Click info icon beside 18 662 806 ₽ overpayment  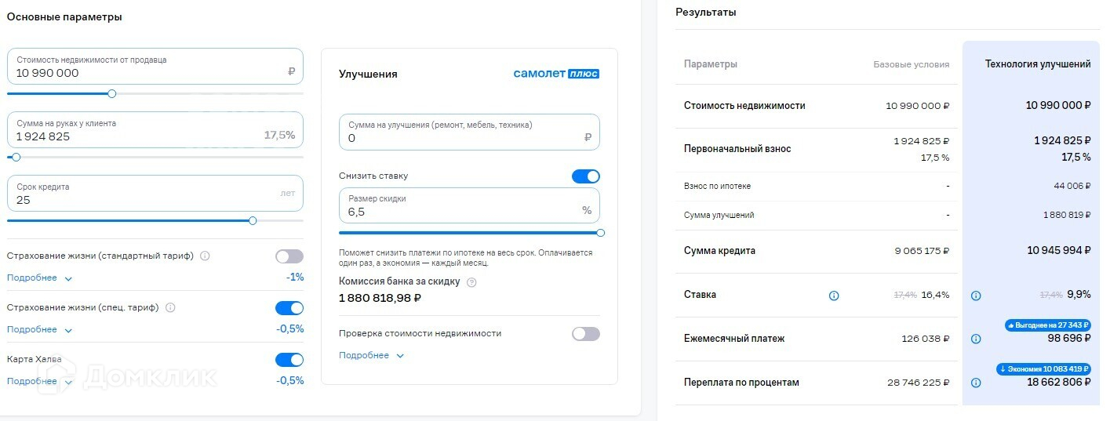click(976, 383)
